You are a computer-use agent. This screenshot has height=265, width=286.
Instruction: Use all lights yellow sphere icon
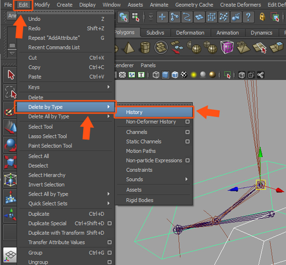pyautogui.click(x=194, y=75)
